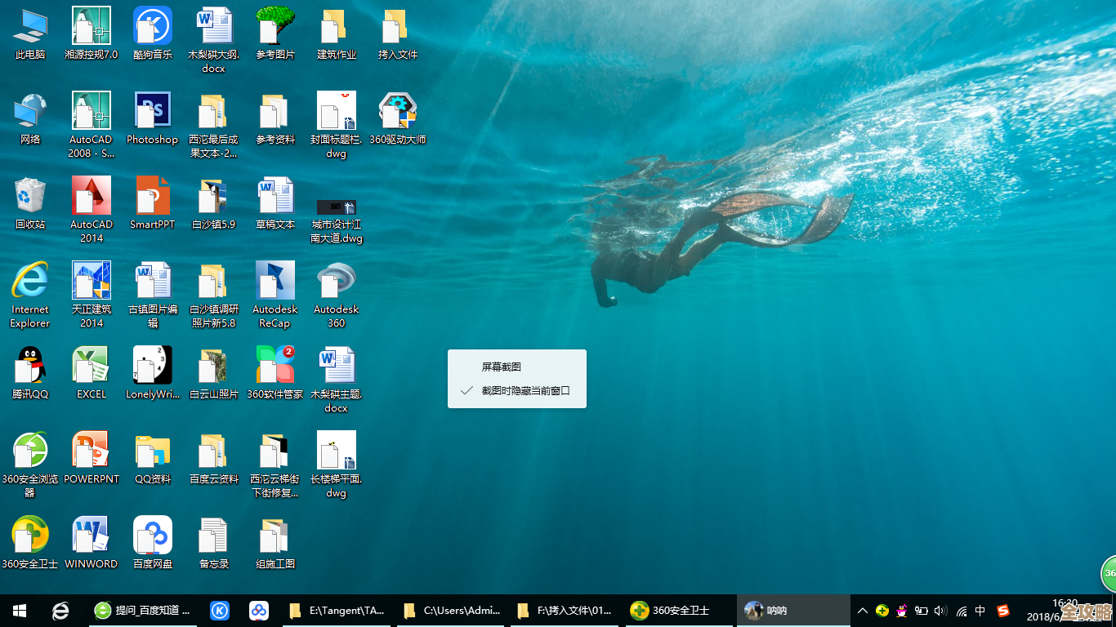Launch AutoCAD 2014

coord(91,200)
